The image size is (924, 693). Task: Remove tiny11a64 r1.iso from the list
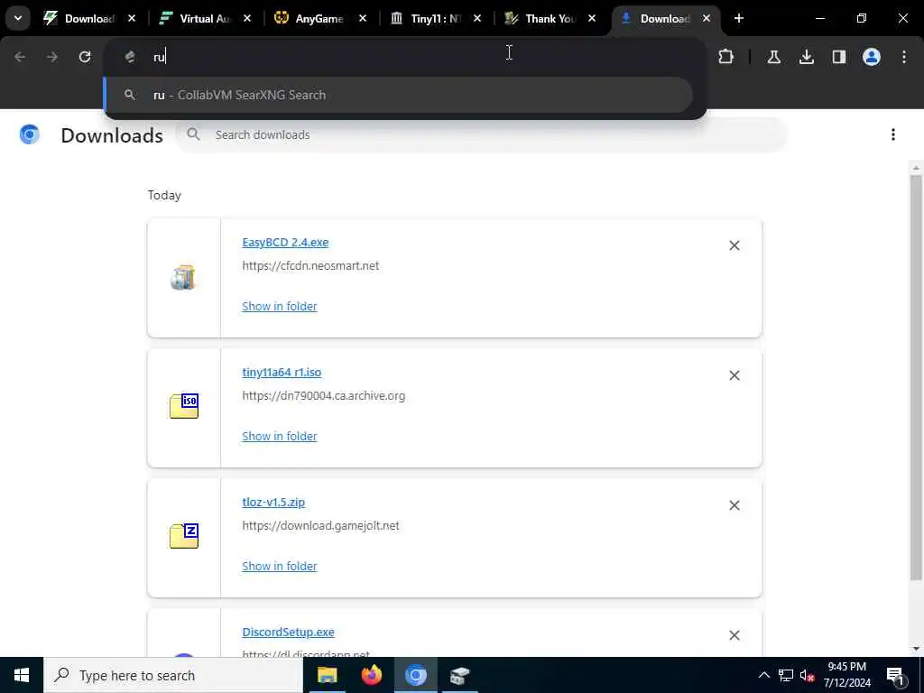click(x=735, y=375)
